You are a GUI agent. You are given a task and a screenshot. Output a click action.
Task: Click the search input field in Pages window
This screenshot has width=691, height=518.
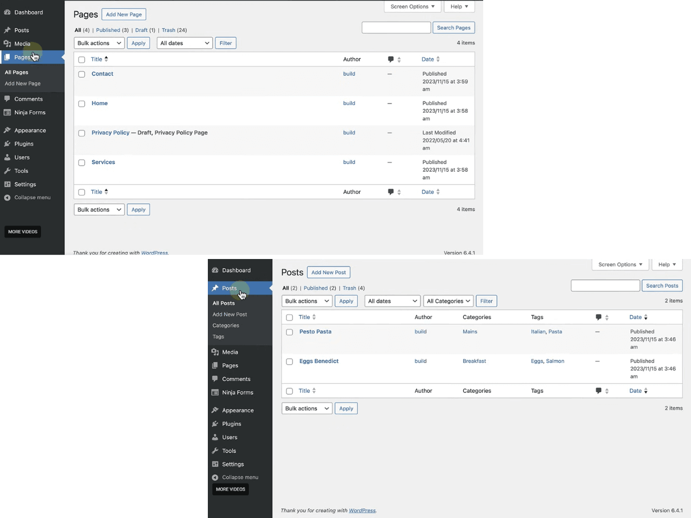coord(396,28)
